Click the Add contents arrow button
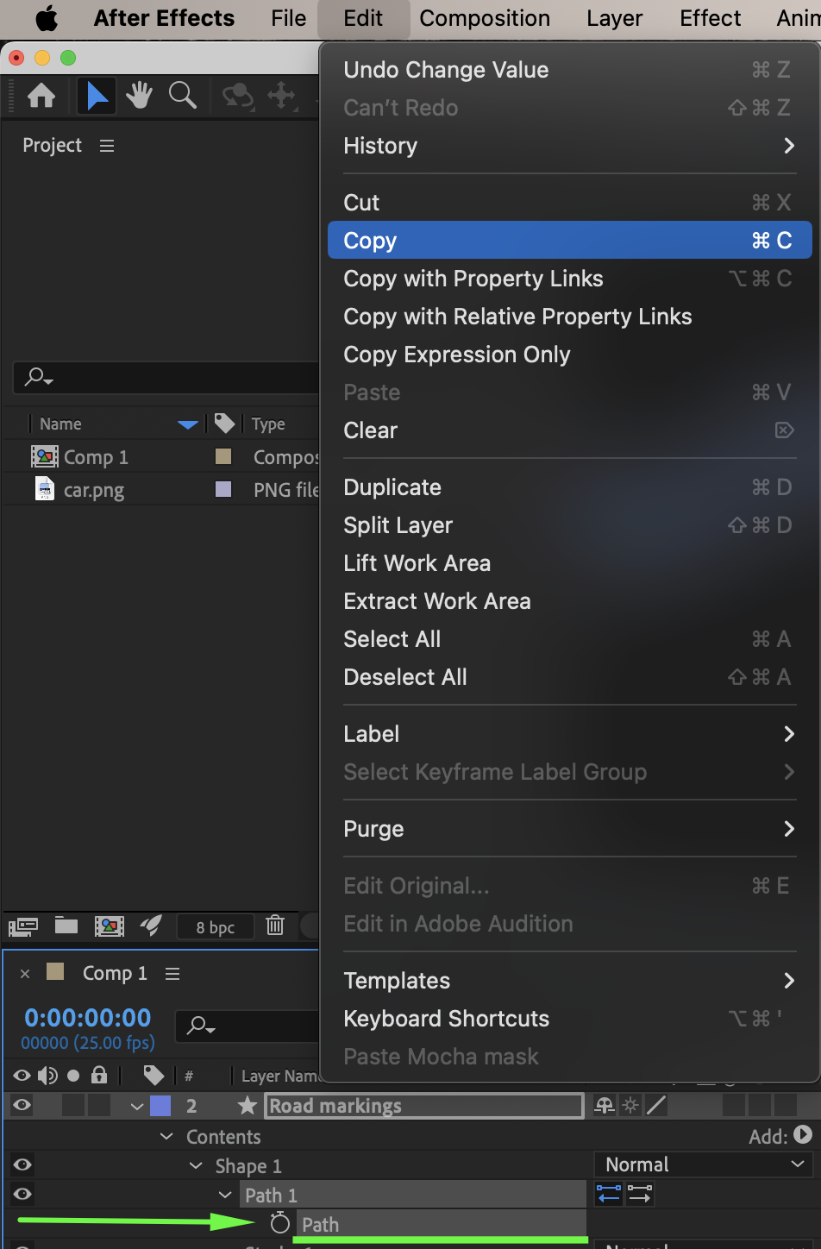Viewport: 821px width, 1249px height. [803, 1135]
